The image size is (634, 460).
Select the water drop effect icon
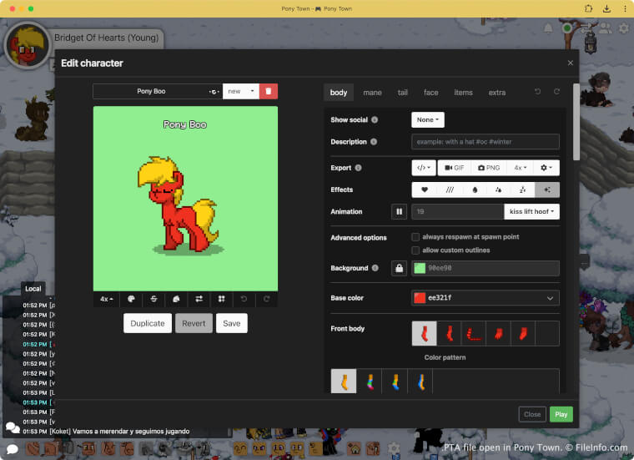click(474, 190)
